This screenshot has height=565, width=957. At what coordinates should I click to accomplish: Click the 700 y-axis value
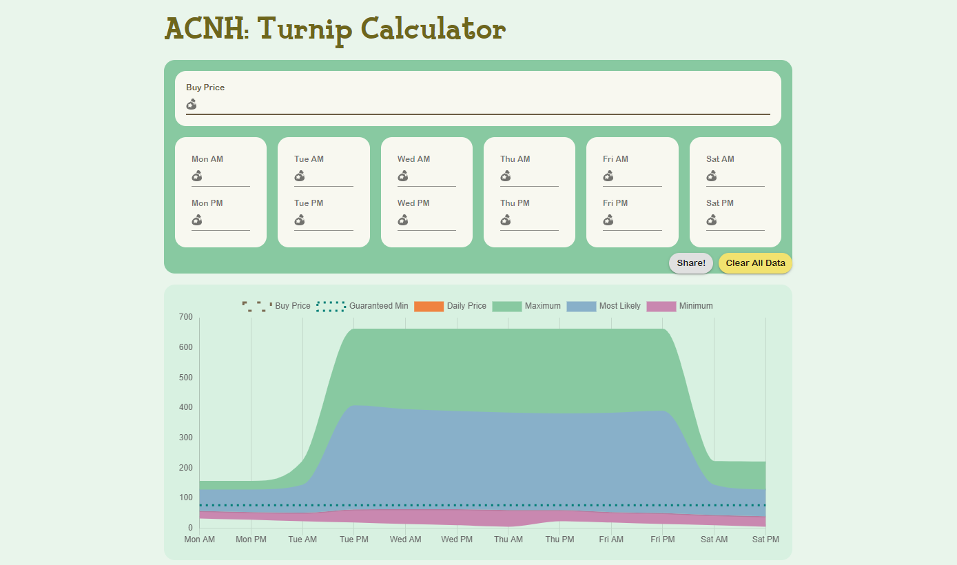click(x=186, y=318)
